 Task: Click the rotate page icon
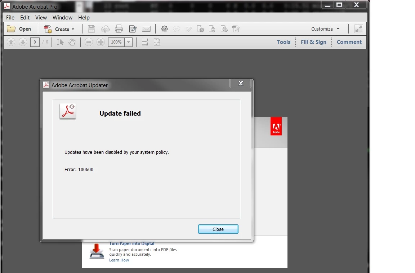(x=212, y=29)
